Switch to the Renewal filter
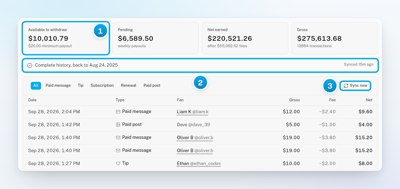400x189 pixels. tap(128, 85)
